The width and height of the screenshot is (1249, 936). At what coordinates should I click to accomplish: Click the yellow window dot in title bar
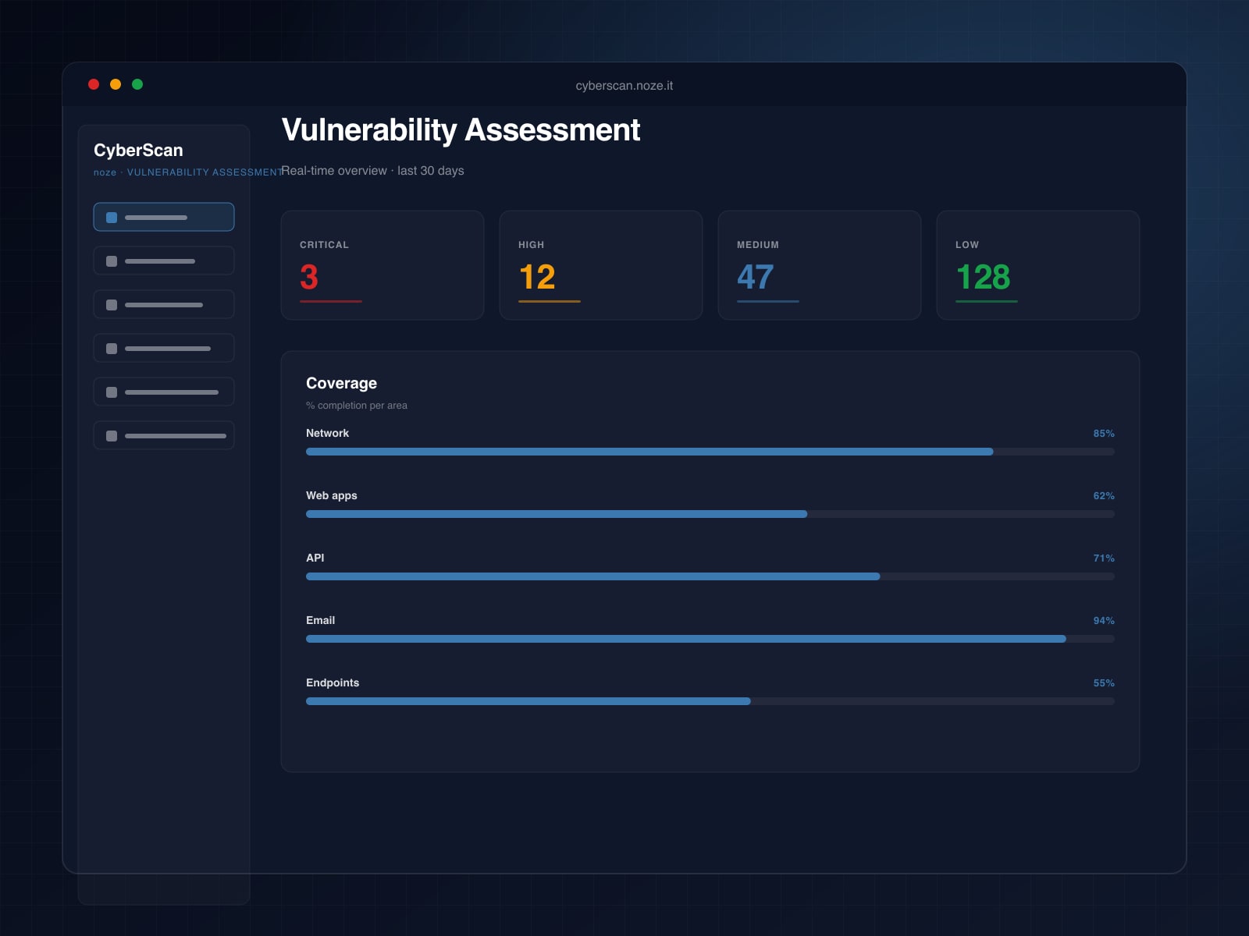point(116,84)
